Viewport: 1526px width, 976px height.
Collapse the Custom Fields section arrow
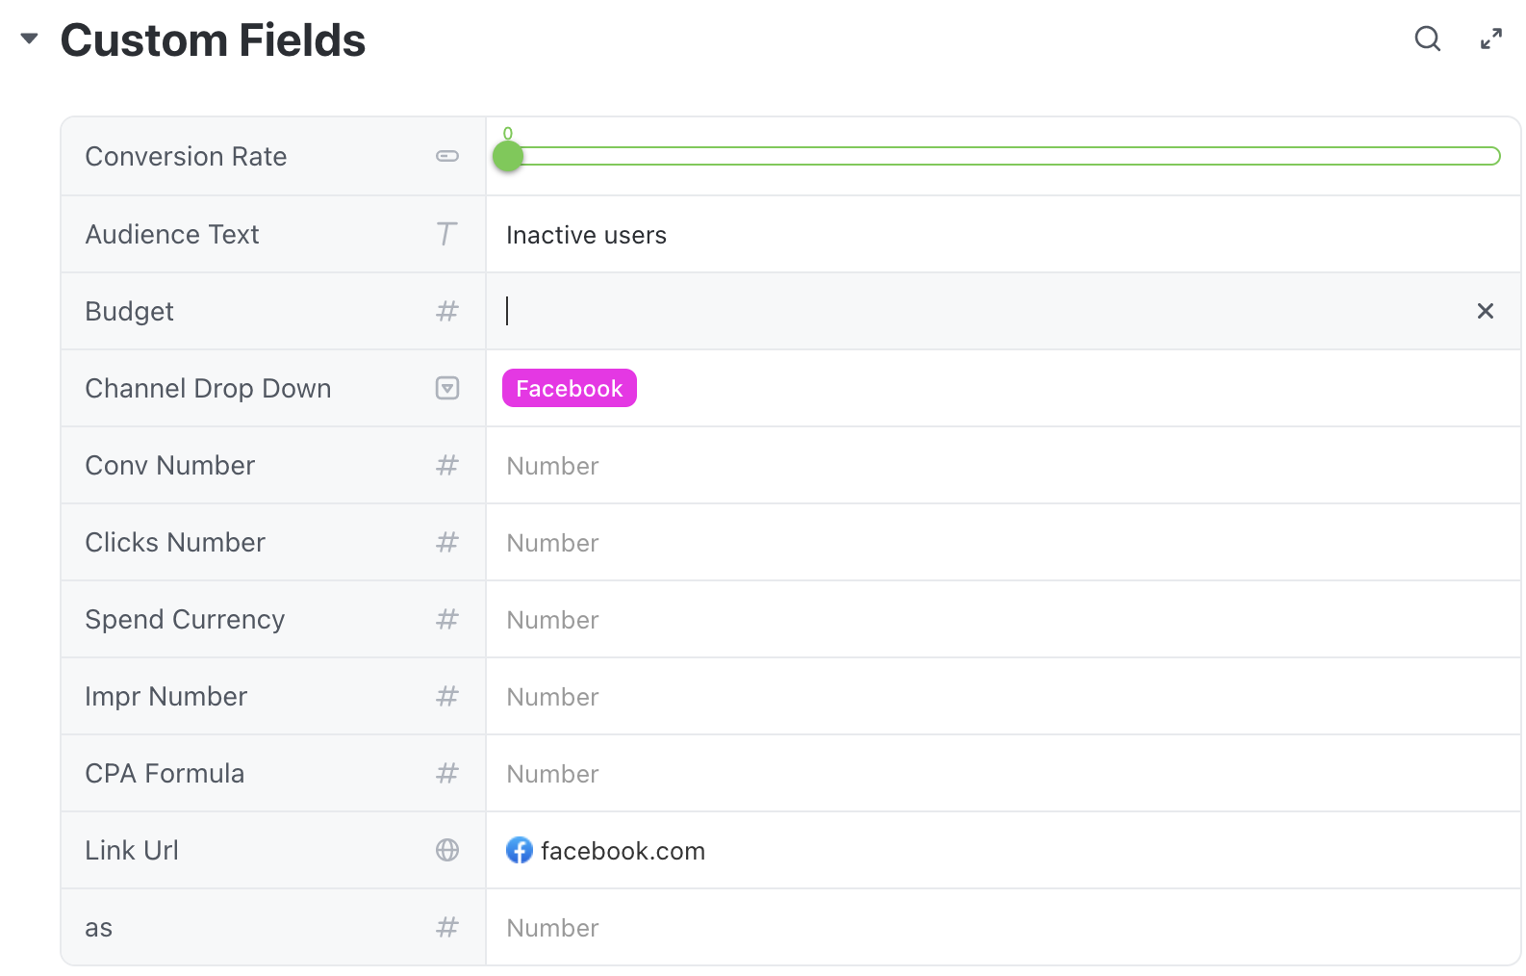(x=29, y=39)
